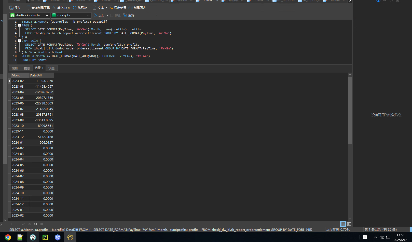Open the zhcxkj_bi database dropdown
The width and height of the screenshot is (412, 242).
[71, 15]
